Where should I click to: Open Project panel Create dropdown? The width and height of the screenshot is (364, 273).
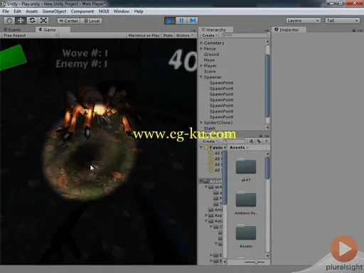(210, 141)
